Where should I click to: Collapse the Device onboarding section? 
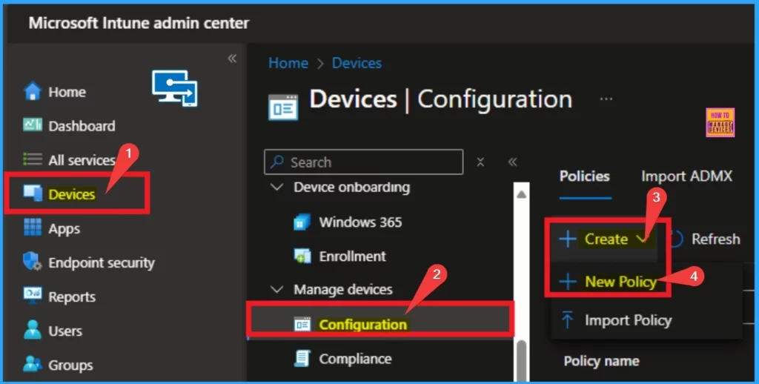pos(277,187)
